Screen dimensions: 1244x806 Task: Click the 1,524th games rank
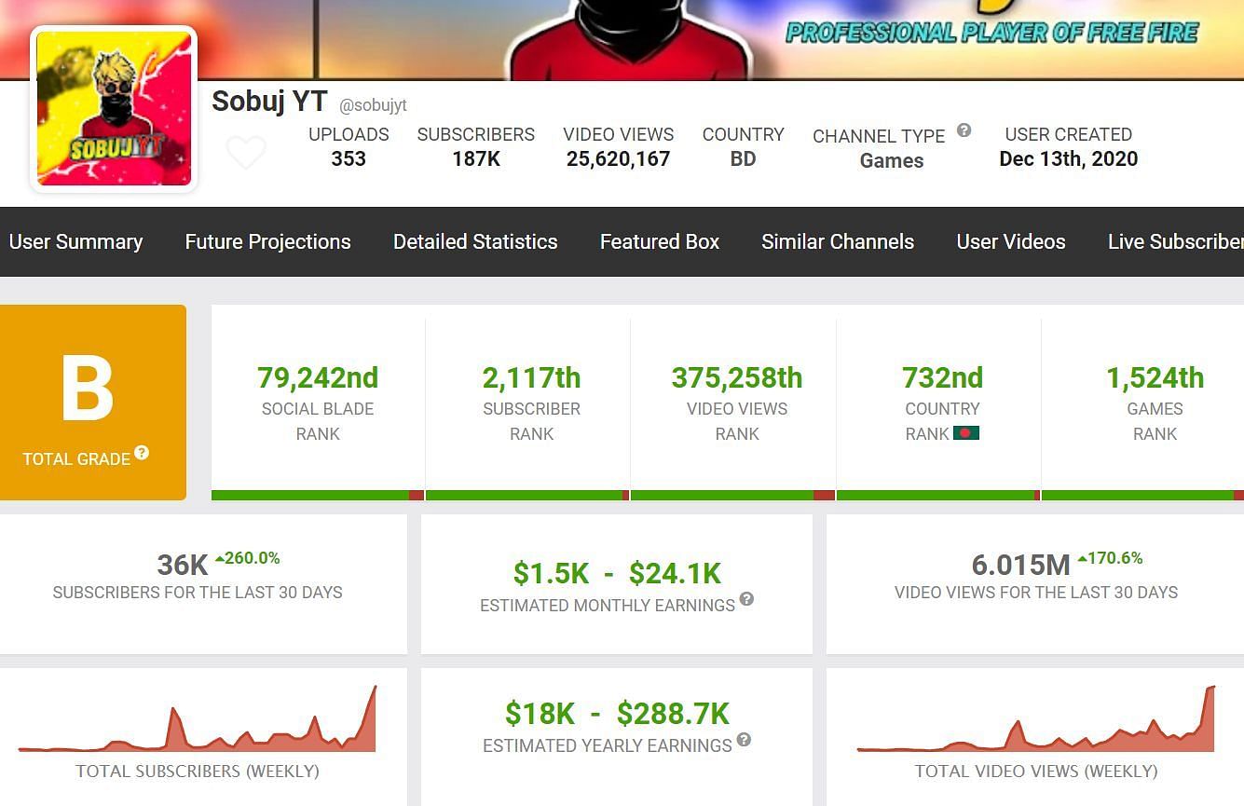pyautogui.click(x=1155, y=377)
